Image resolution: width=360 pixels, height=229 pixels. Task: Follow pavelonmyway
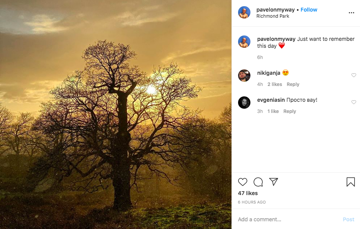pyautogui.click(x=309, y=10)
